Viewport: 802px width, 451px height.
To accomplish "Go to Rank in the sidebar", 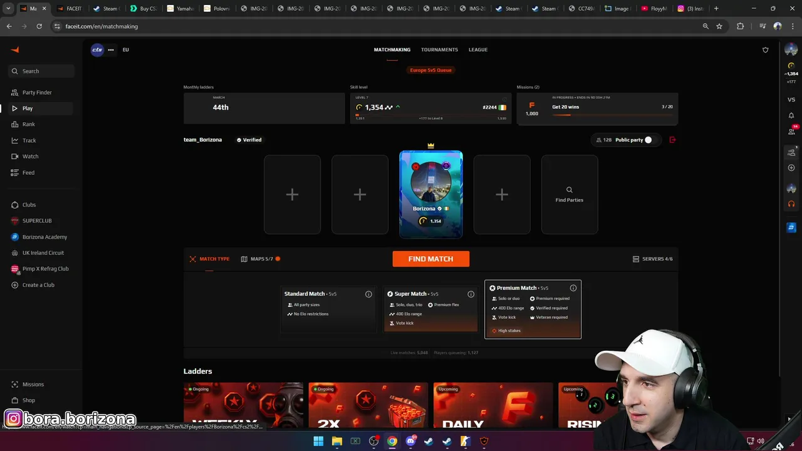I will (29, 125).
